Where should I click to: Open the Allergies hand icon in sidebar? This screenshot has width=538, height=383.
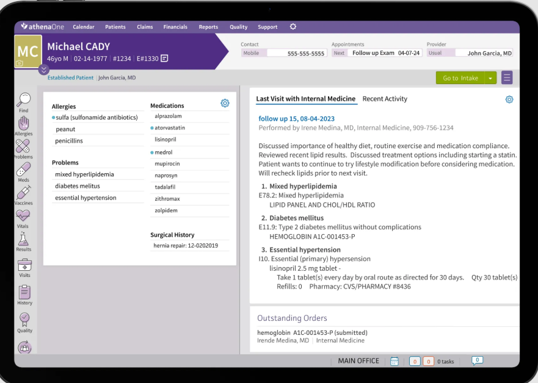tap(23, 124)
